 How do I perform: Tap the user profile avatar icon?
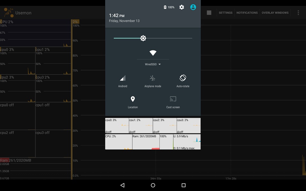click(193, 7)
